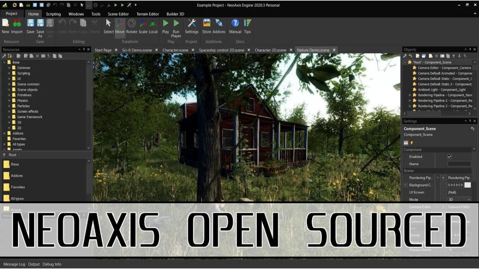Select Ambient Light in Objects tree
This screenshot has height=269, width=479.
pyautogui.click(x=442, y=90)
